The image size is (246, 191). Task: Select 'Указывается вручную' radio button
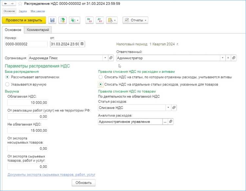[x=7, y=84]
